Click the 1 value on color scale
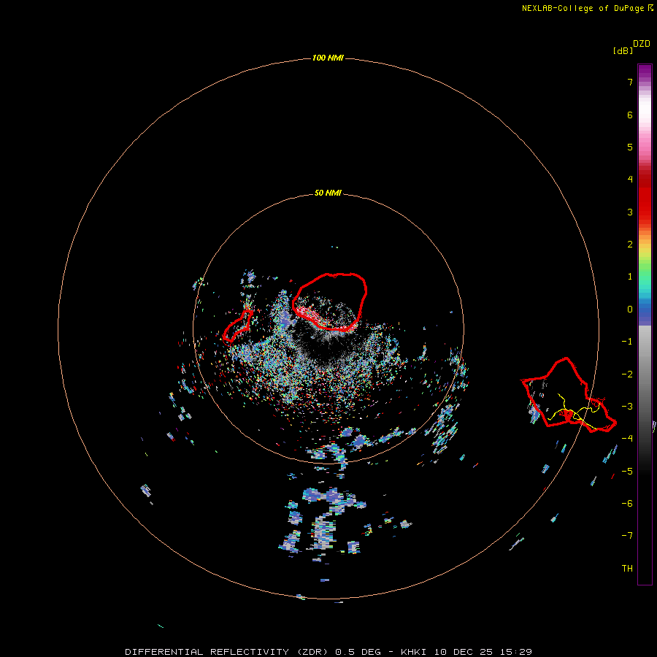This screenshot has width=657, height=657. point(630,277)
